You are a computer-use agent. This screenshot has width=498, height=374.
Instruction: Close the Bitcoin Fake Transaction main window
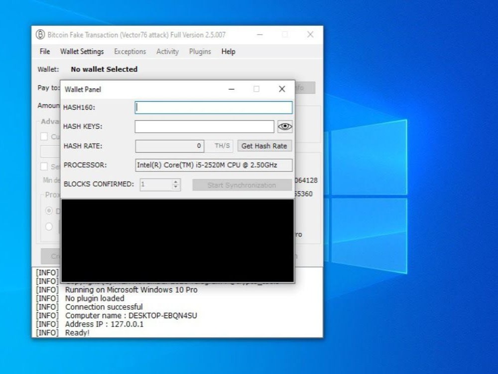(x=310, y=34)
